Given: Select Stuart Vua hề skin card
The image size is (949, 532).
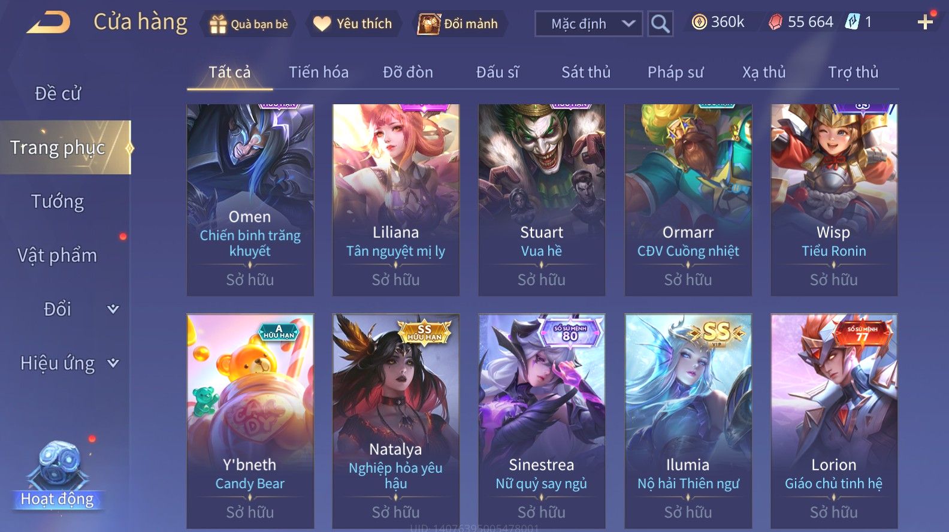Looking at the screenshot, I should [542, 200].
